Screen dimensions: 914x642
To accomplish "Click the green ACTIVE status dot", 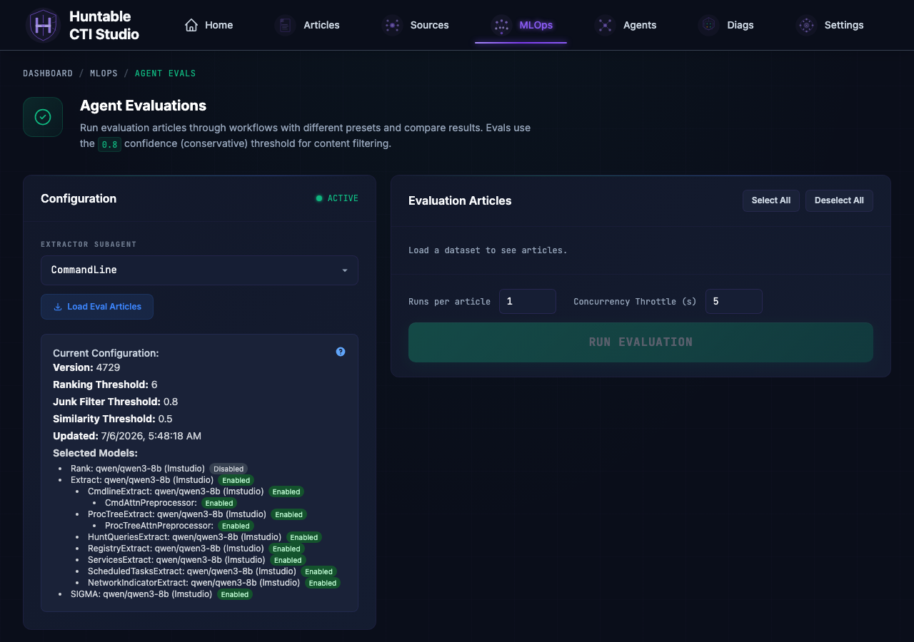I will 319,198.
